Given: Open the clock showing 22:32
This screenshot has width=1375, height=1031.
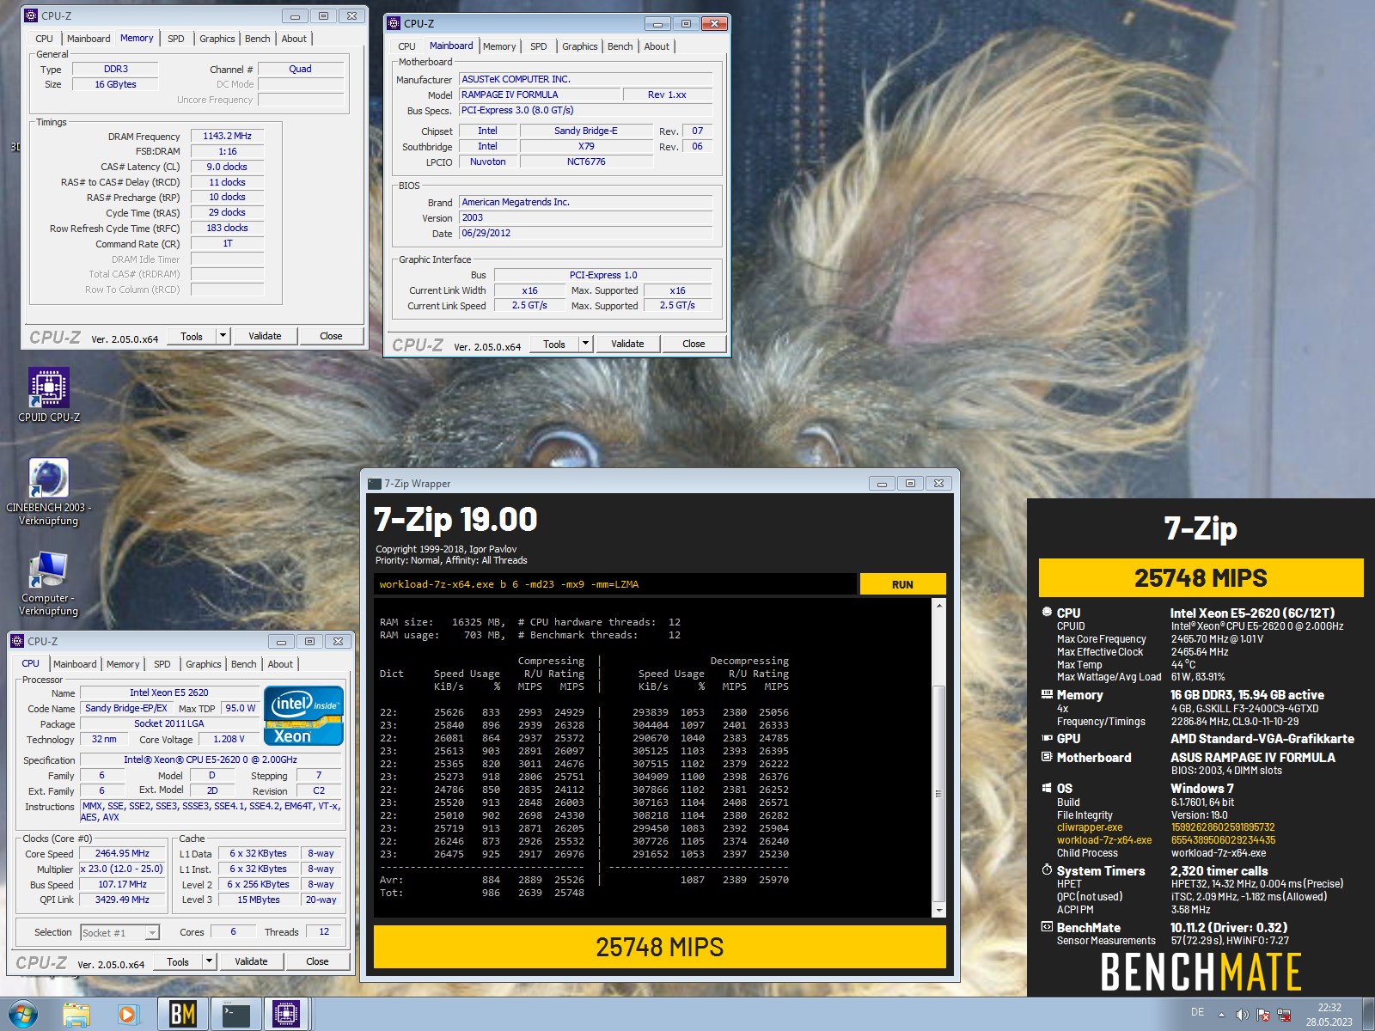Looking at the screenshot, I should [x=1329, y=1015].
